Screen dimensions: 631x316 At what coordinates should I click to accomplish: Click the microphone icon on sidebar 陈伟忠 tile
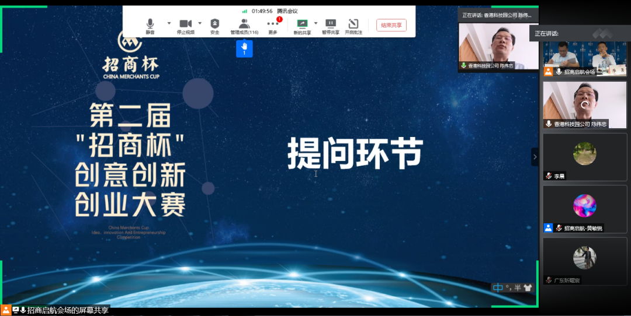point(549,124)
